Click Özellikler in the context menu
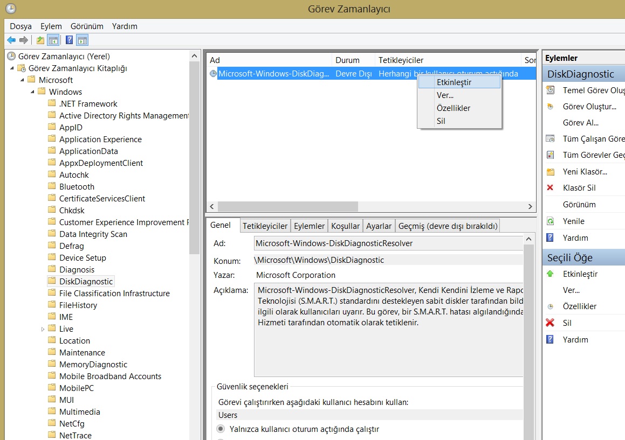This screenshot has height=440, width=625. click(x=453, y=108)
